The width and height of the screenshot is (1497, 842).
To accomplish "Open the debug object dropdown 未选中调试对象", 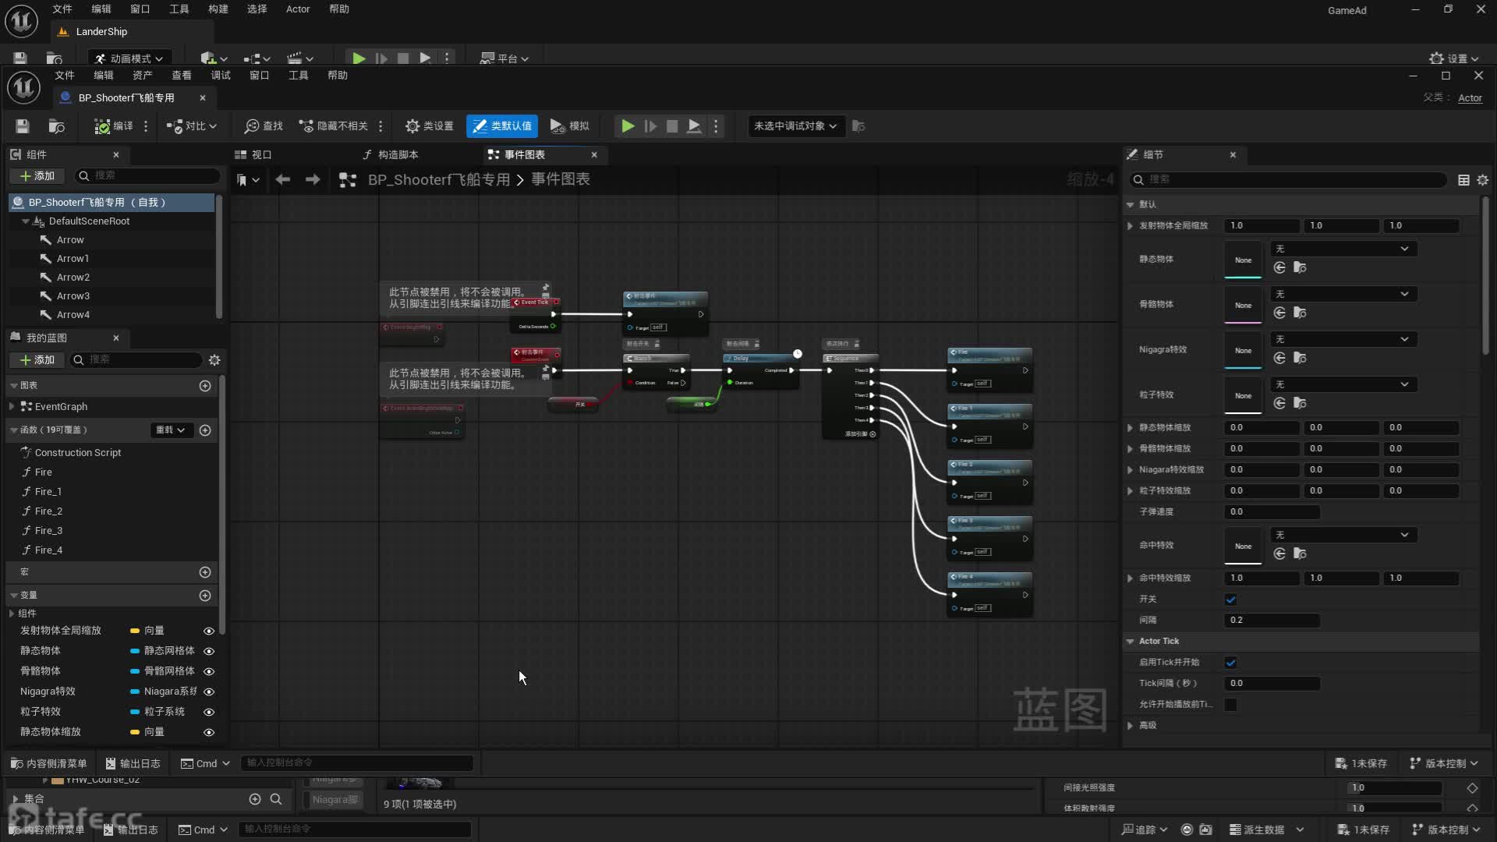I will [795, 126].
